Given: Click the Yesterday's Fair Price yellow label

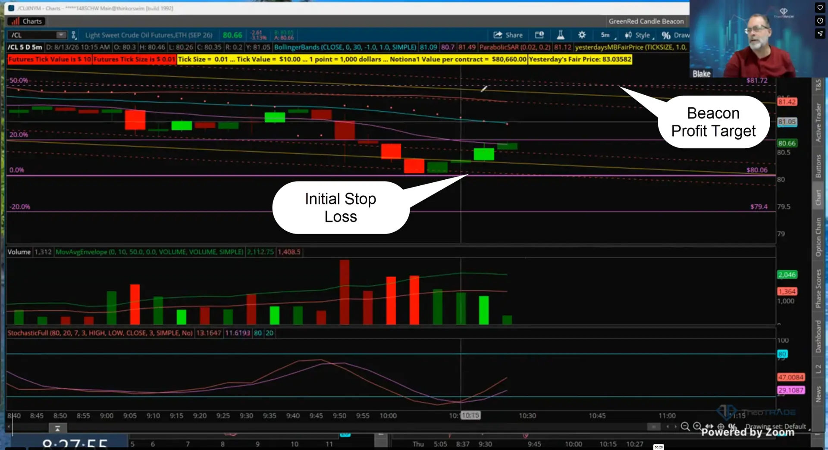Looking at the screenshot, I should click(x=580, y=59).
